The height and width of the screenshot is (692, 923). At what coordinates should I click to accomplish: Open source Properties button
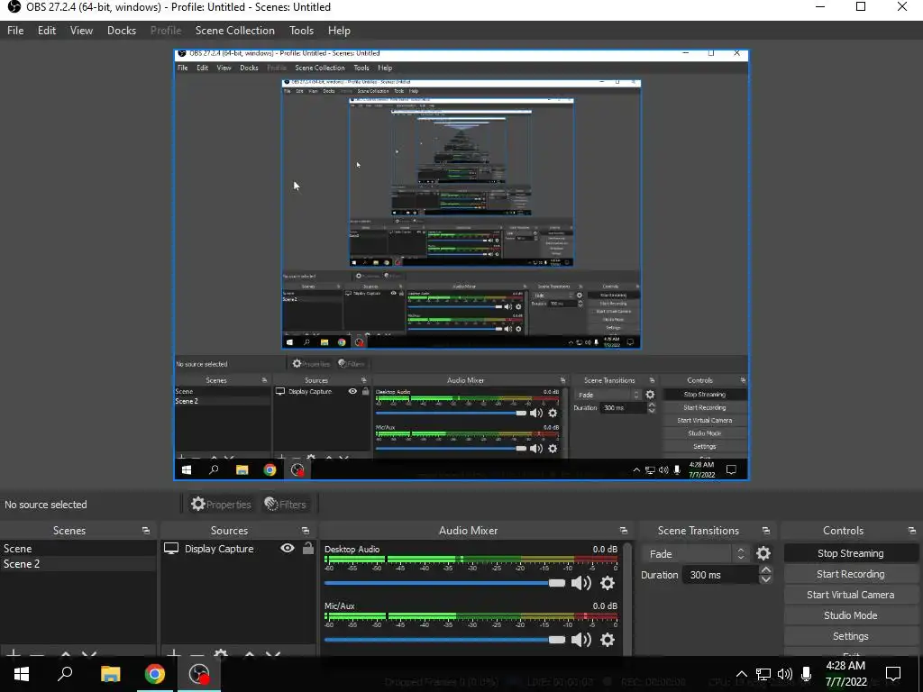pyautogui.click(x=221, y=505)
